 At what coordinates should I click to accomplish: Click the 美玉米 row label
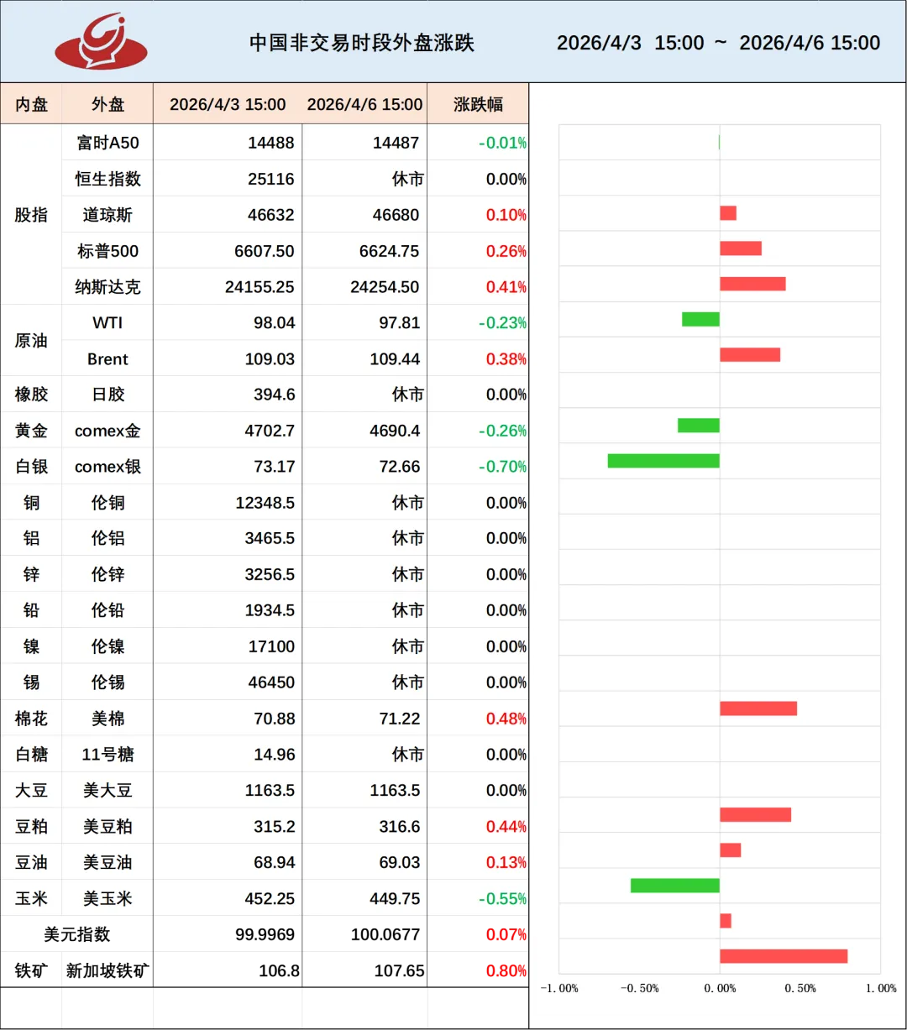click(x=107, y=898)
